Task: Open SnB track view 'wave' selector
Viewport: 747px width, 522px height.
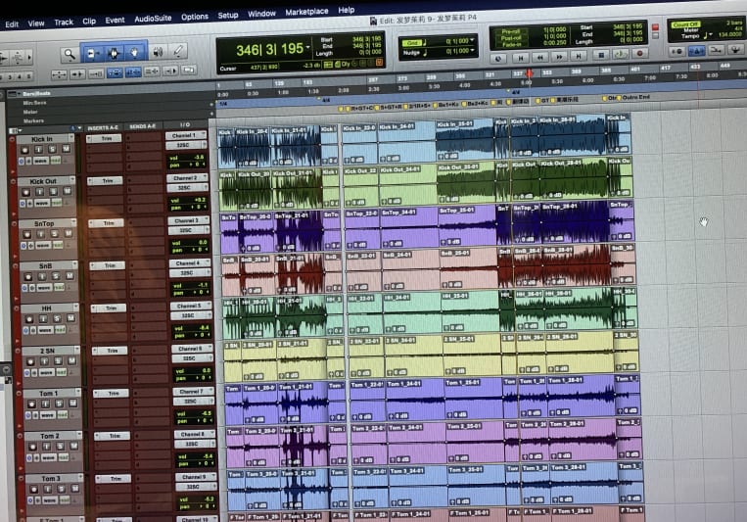Action: (x=44, y=288)
